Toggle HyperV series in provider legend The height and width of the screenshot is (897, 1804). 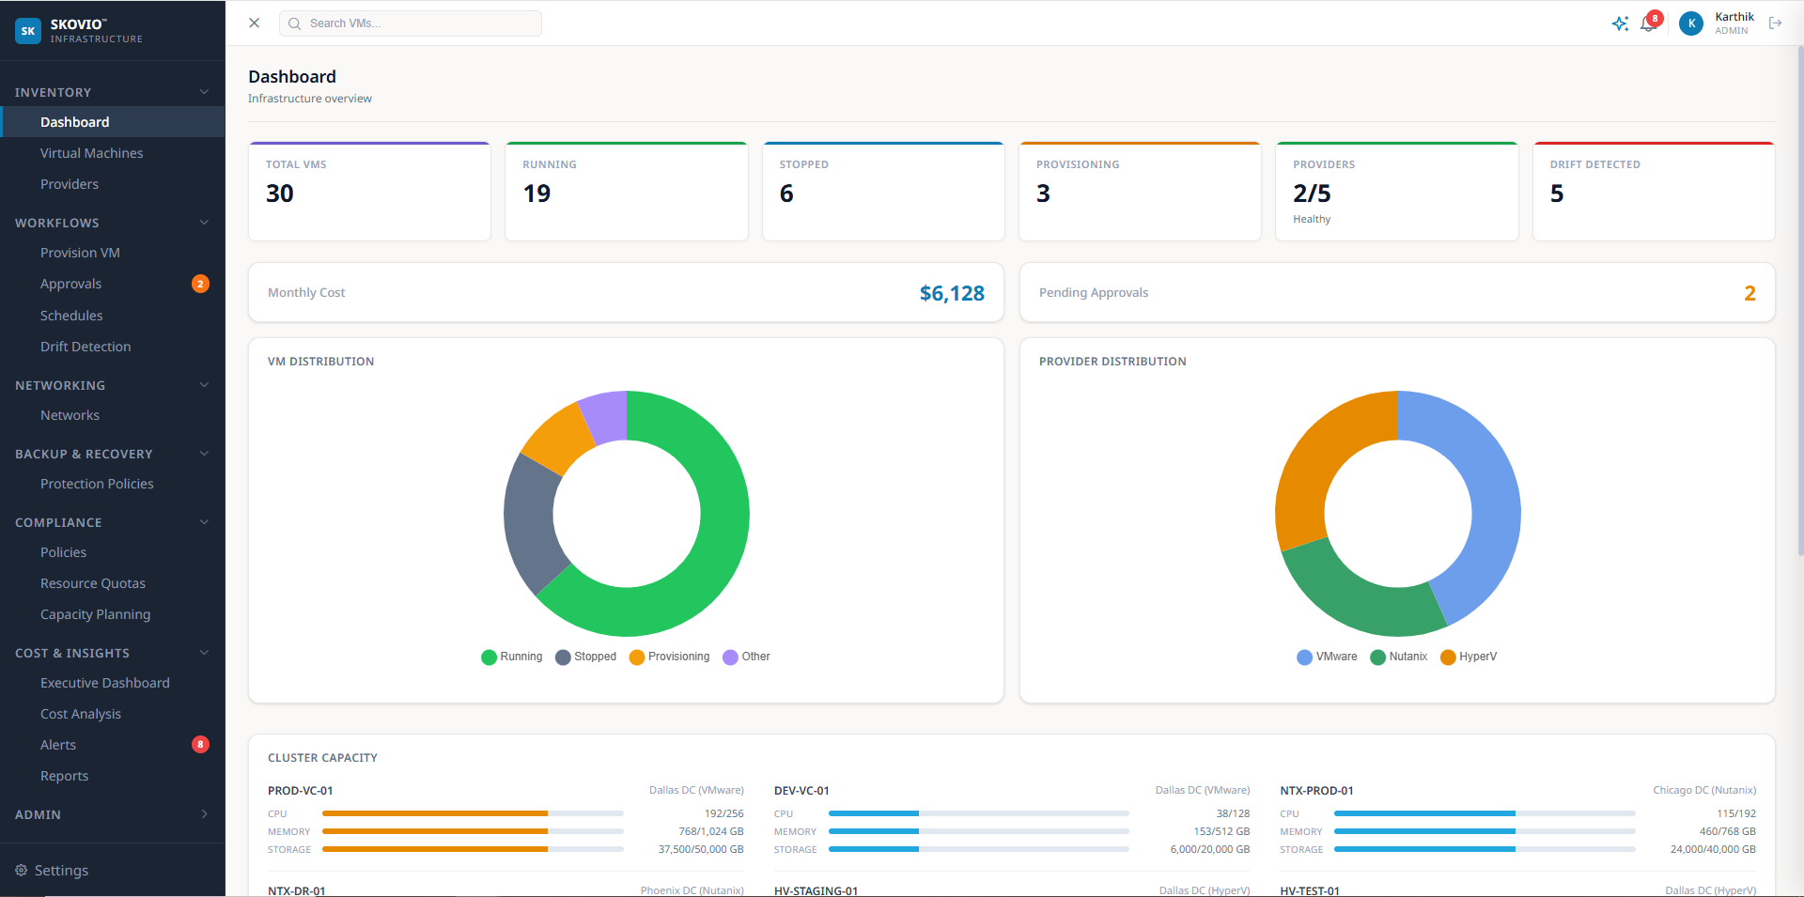1469,657
